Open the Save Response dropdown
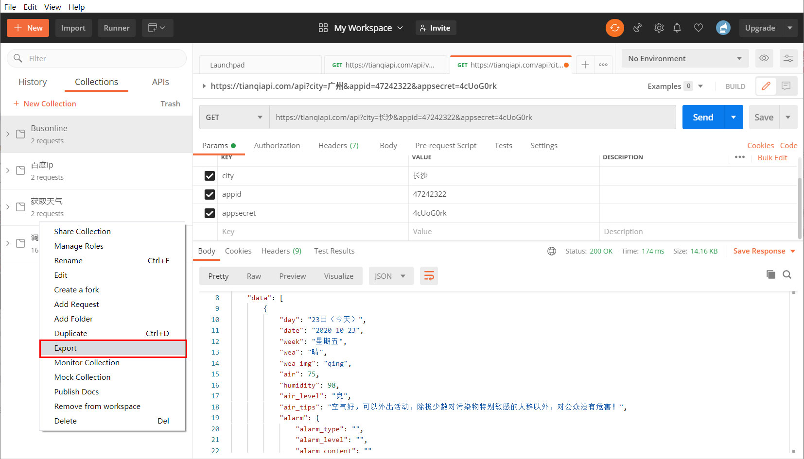 [x=793, y=251]
